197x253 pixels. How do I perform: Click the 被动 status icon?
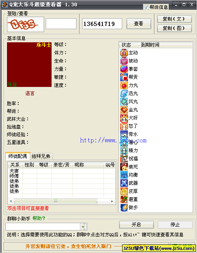pyautogui.click(x=124, y=61)
